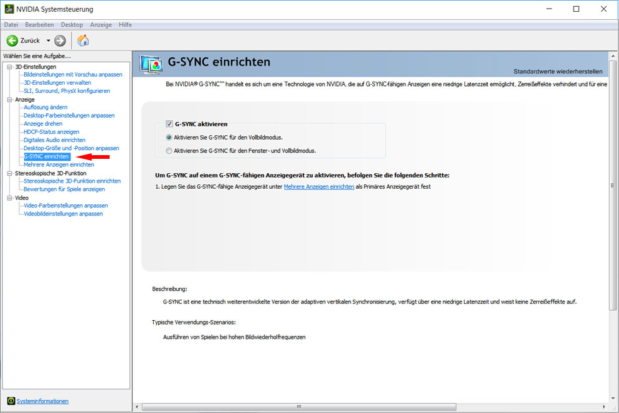Follow the Mehrere Anzeigen einrichten hyperlink in steps

pyautogui.click(x=319, y=187)
